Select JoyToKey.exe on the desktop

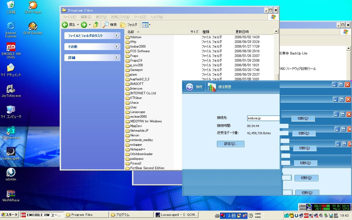tap(11, 91)
